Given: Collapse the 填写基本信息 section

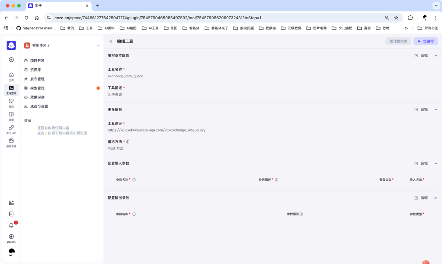Looking at the screenshot, I should pos(436,56).
